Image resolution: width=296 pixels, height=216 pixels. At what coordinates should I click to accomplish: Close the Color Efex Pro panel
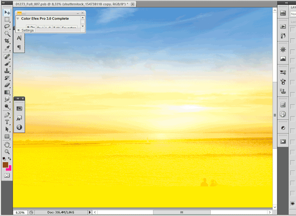point(82,13)
